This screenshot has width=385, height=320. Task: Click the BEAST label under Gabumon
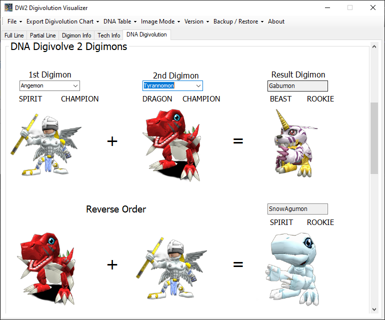(280, 99)
